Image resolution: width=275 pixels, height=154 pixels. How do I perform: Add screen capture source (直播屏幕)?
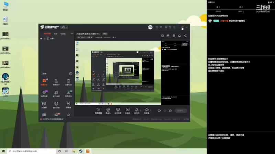pos(98,111)
